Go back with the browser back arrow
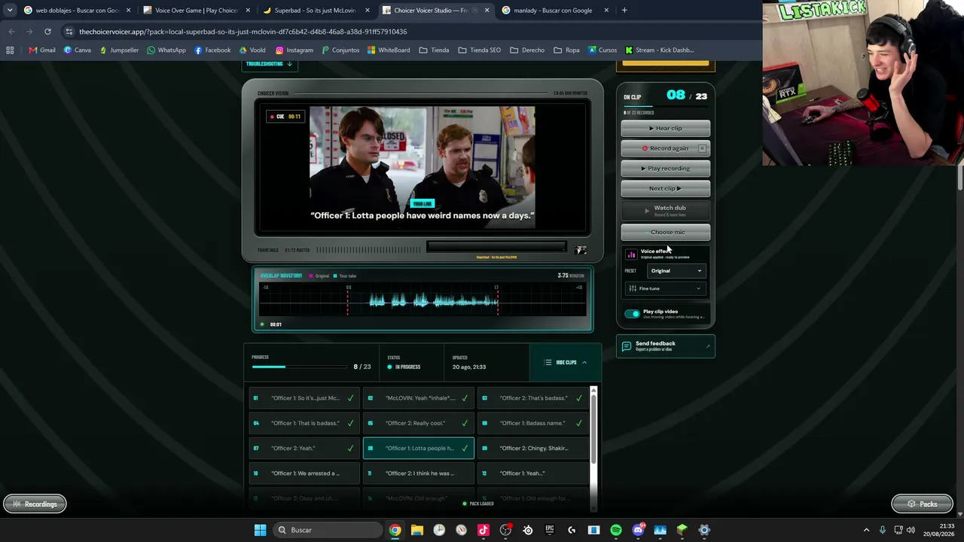The height and width of the screenshot is (542, 964). [11, 32]
